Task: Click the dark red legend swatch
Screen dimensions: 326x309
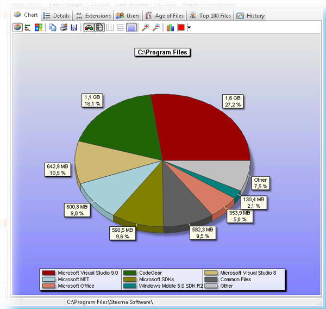Action: pyautogui.click(x=49, y=273)
